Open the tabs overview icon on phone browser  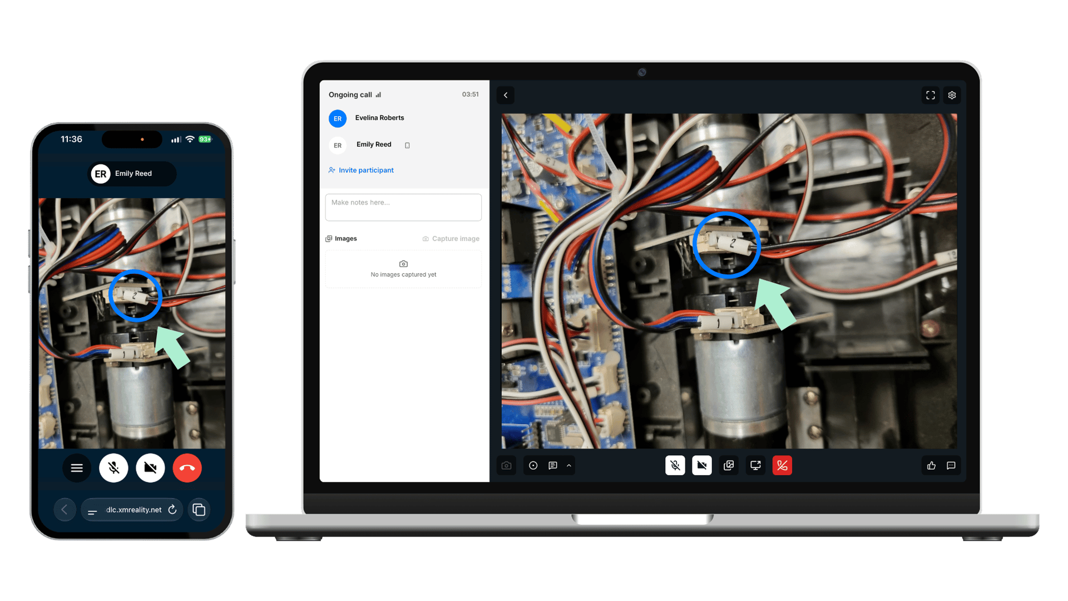199,510
